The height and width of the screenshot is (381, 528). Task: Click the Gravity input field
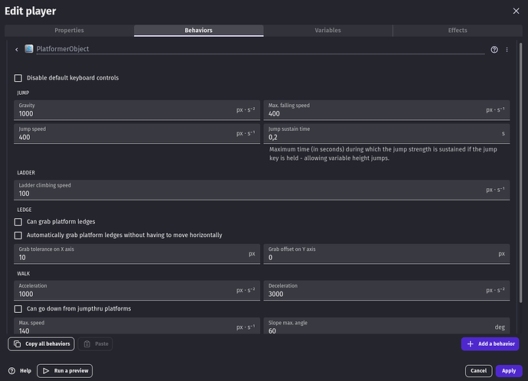(x=122, y=113)
